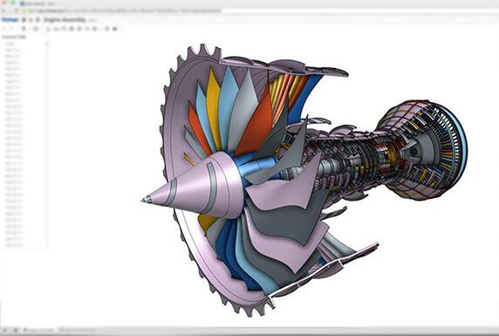Click the Insert parts icon in the toolbar
Image resolution: width=499 pixels, height=336 pixels.
24,29
